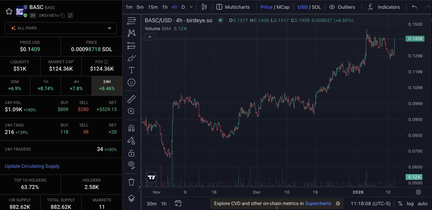Toggle auto scale
This screenshot has width=432, height=210.
click(x=423, y=204)
